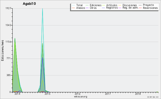161x99 pixels.
Task: Click the 1156 y-axis value
Action: pyautogui.click(x=8, y=42)
